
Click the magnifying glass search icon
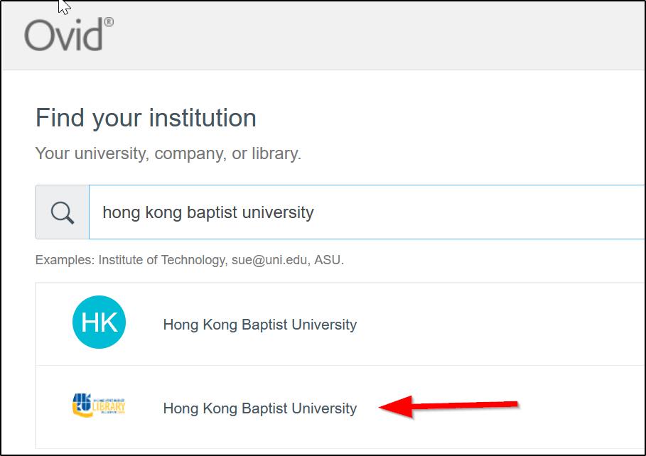pyautogui.click(x=61, y=211)
